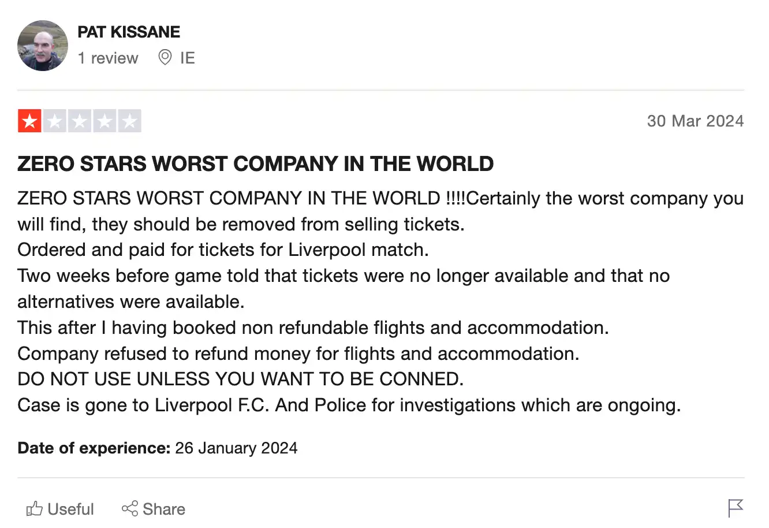Click the thumbs-up Useful icon
769x528 pixels.
pos(34,508)
